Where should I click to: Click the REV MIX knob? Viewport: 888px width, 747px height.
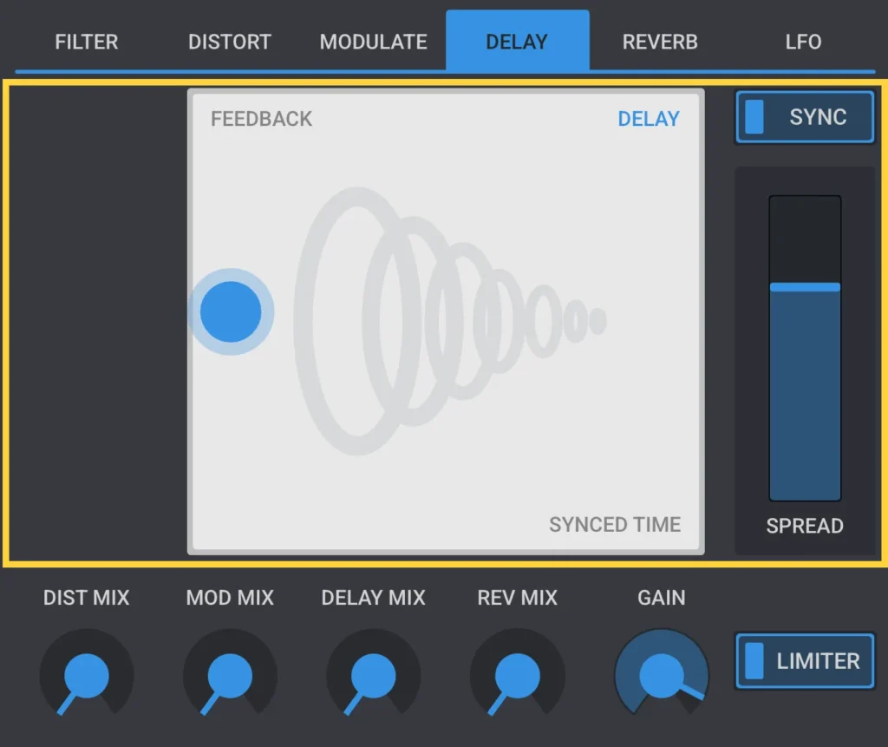[x=517, y=674]
